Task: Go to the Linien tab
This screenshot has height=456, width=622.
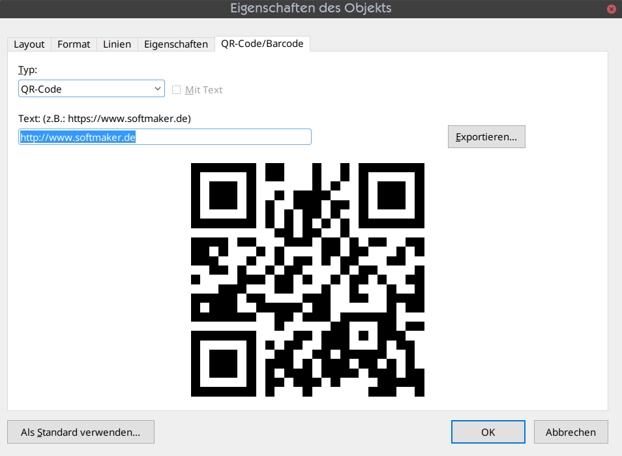Action: pos(117,44)
